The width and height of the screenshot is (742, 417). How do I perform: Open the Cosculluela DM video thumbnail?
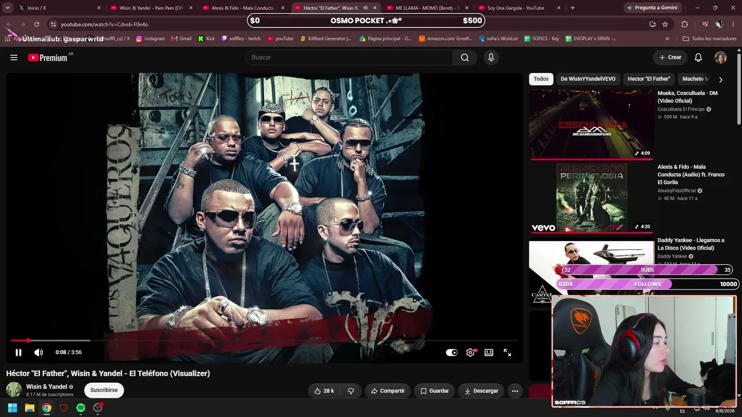click(x=591, y=124)
